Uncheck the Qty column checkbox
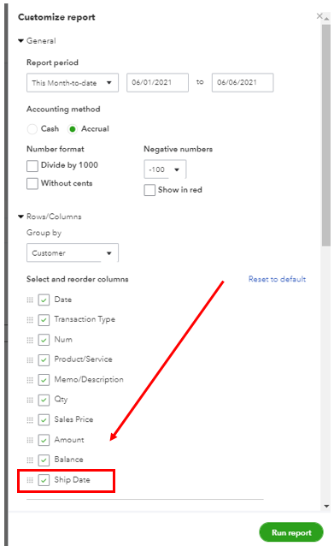Image resolution: width=334 pixels, height=546 pixels. (44, 400)
